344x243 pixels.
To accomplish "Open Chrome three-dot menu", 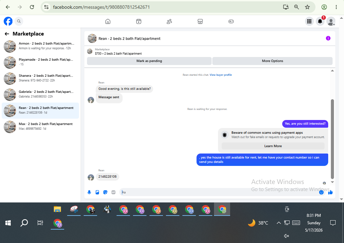I will [336, 7].
